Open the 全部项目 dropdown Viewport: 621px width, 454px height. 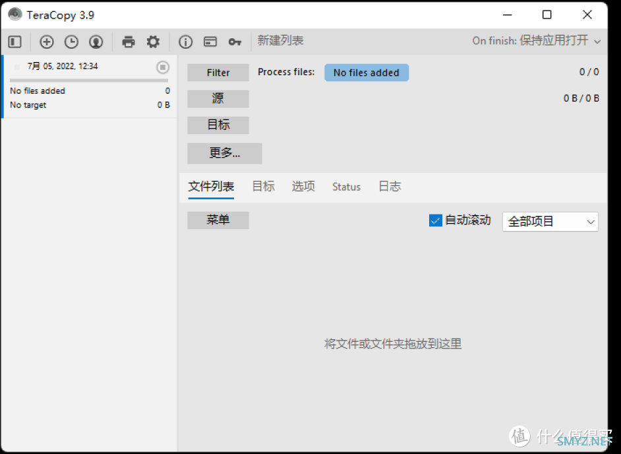pos(550,222)
